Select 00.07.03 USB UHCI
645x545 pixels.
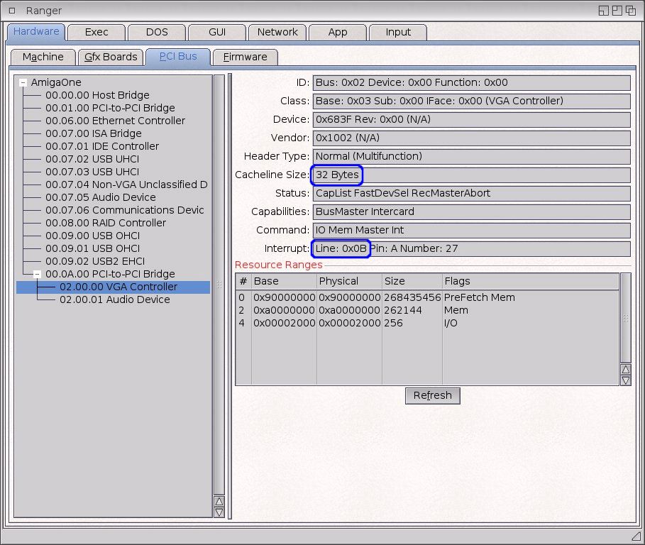(x=92, y=172)
